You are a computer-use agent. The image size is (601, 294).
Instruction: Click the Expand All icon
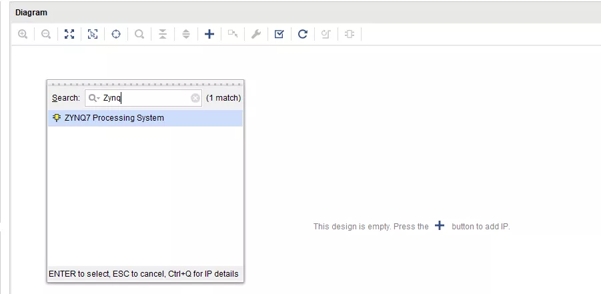tap(186, 34)
